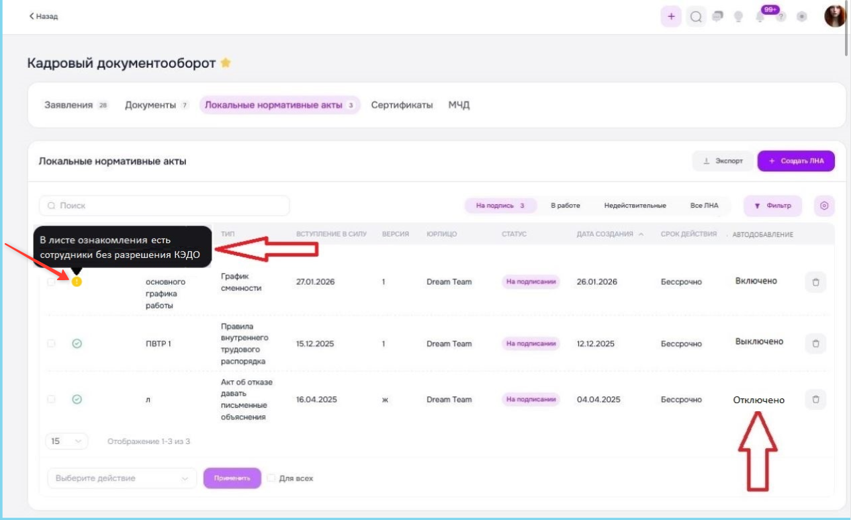Click На подписании status in ПВТР 1 row
851x520 pixels.
click(531, 343)
